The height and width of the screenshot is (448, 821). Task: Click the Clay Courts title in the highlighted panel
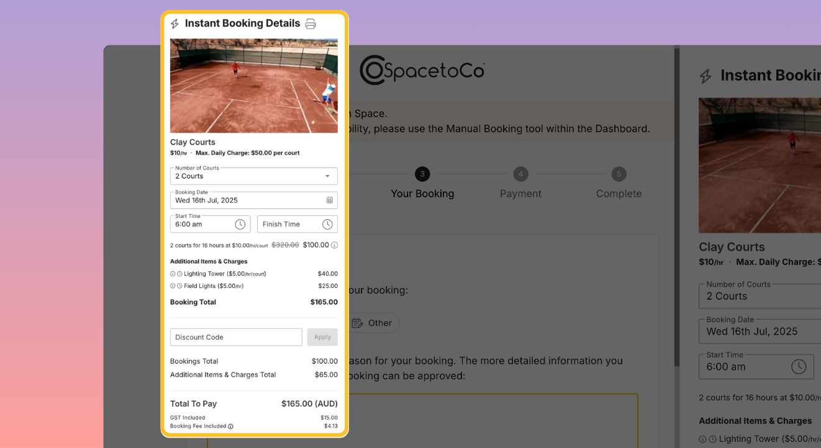193,142
